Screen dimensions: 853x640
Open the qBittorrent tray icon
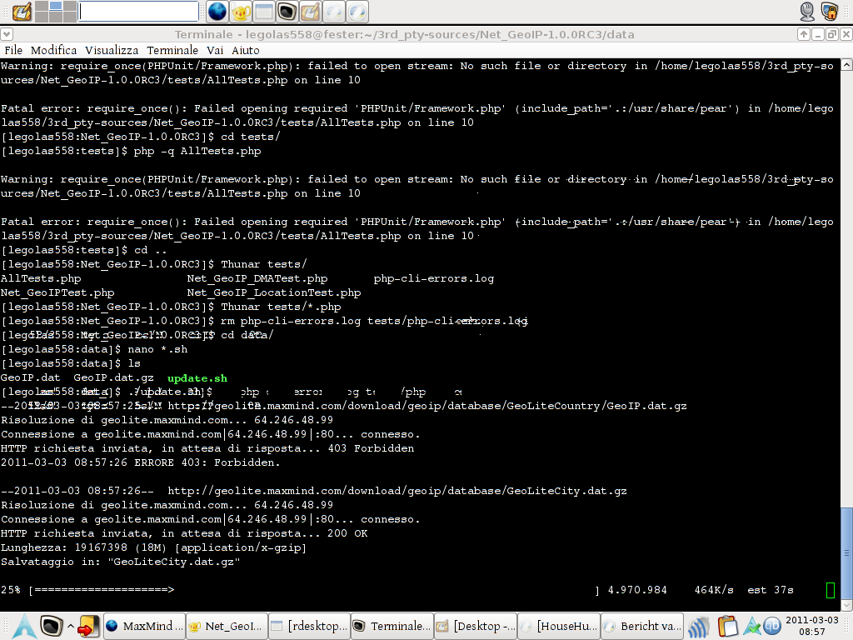(x=772, y=626)
